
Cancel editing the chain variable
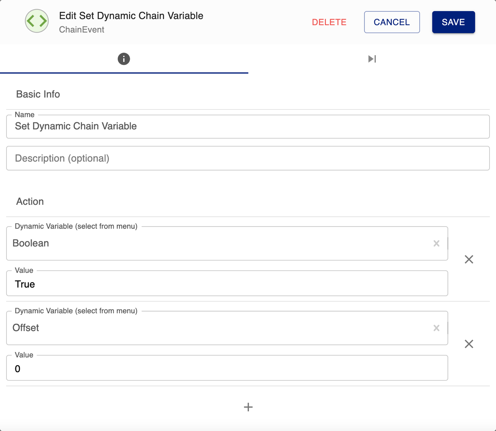392,22
